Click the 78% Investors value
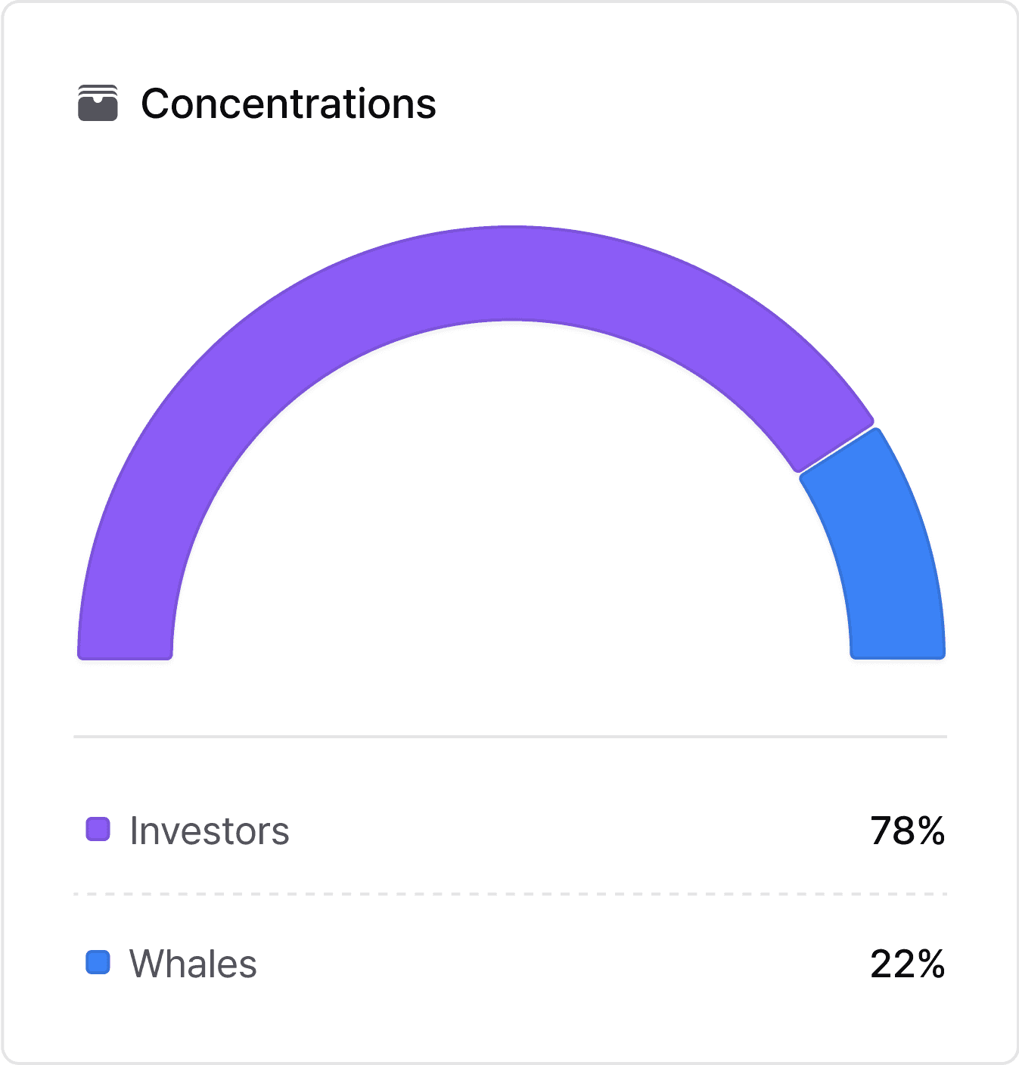Image resolution: width=1019 pixels, height=1065 pixels. point(908,831)
